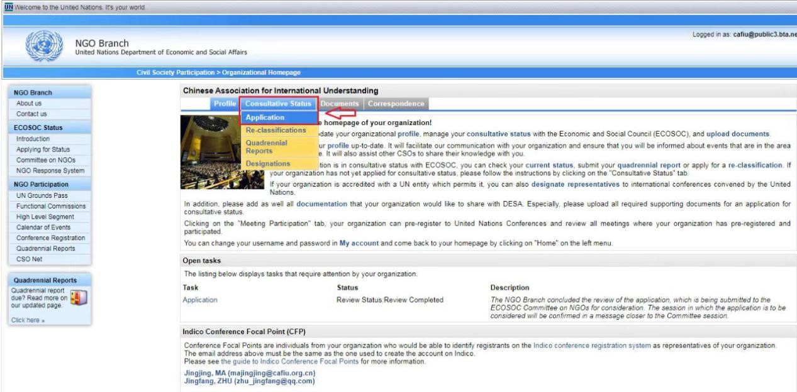The width and height of the screenshot is (797, 392).
Task: Click the 'documentation' text link
Action: tap(321, 204)
